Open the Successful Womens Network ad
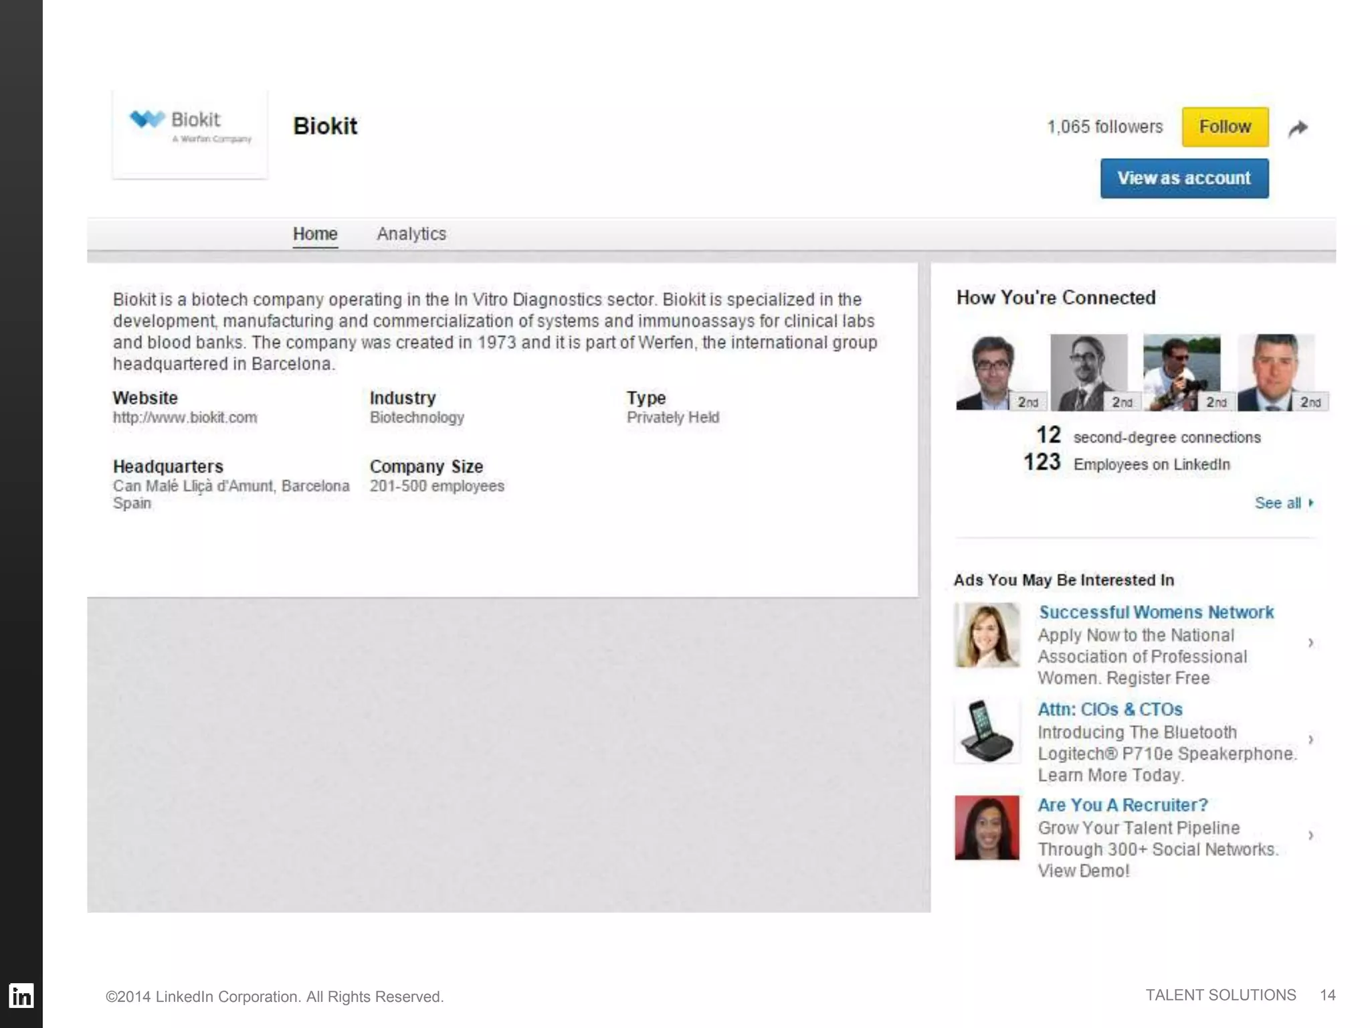Viewport: 1370px width, 1028px height. click(1156, 612)
